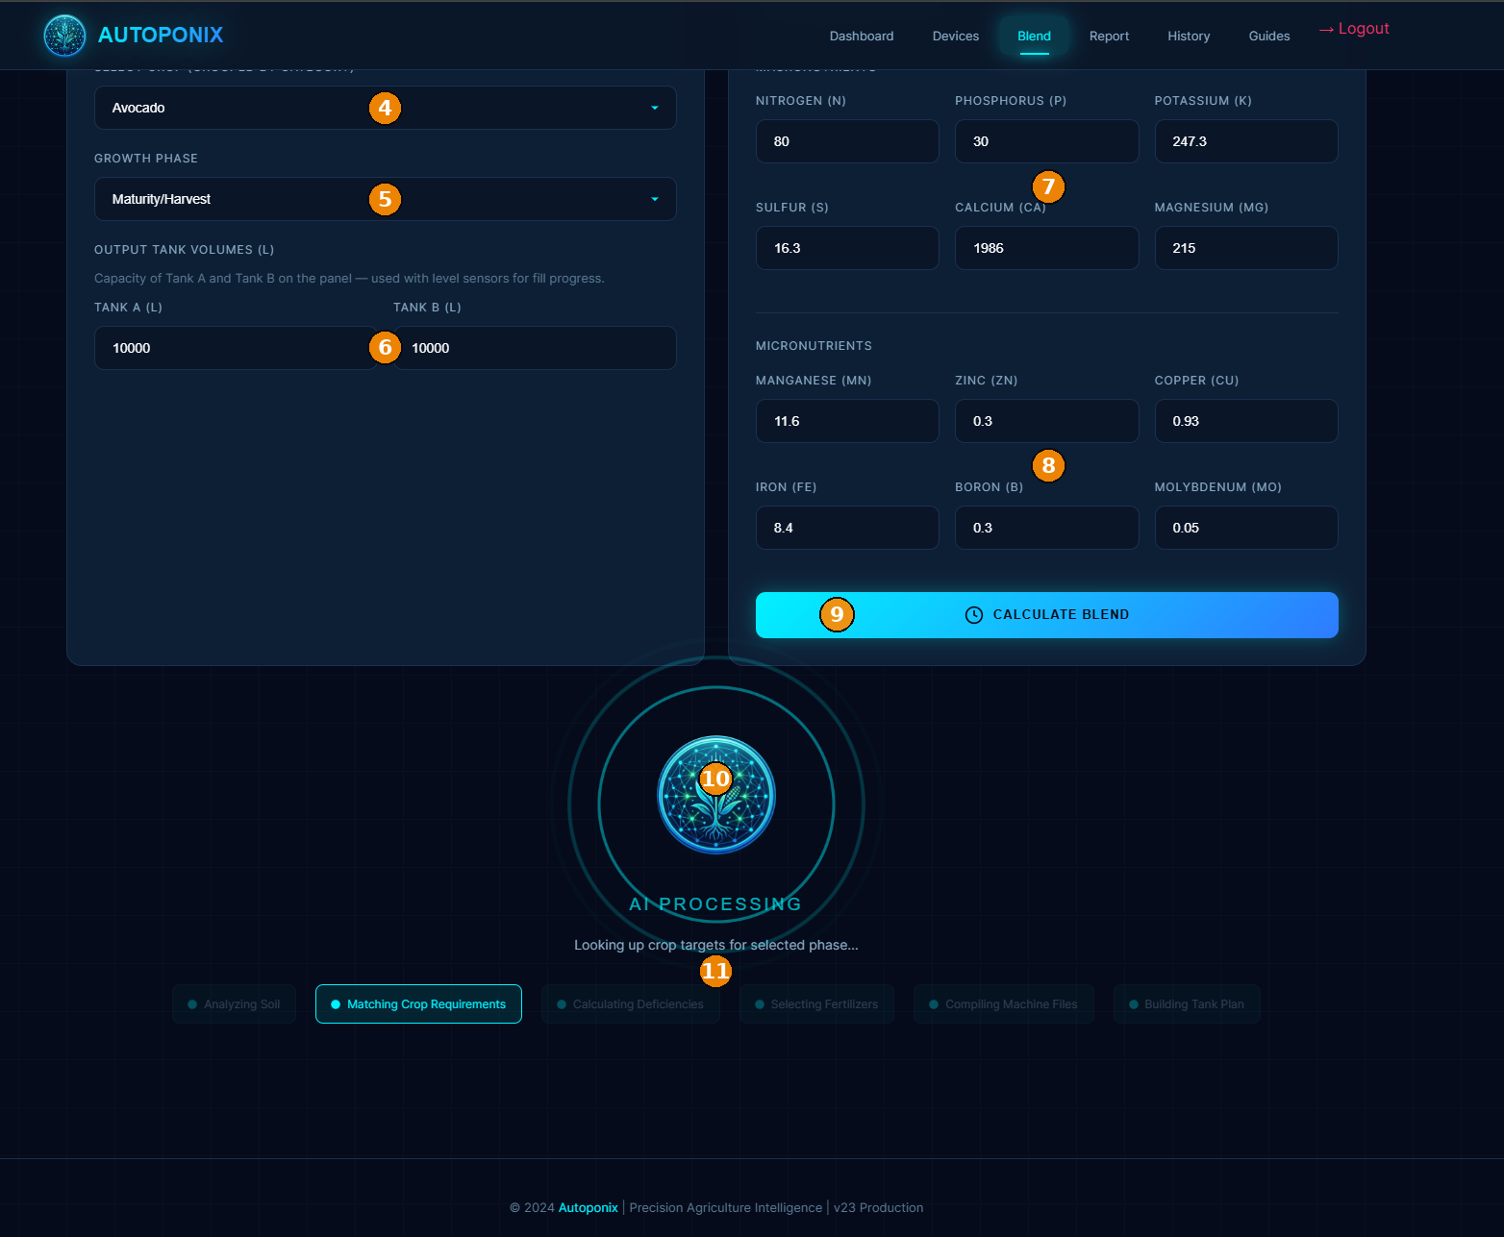Click the AI PROCESSING heading text

point(715,904)
